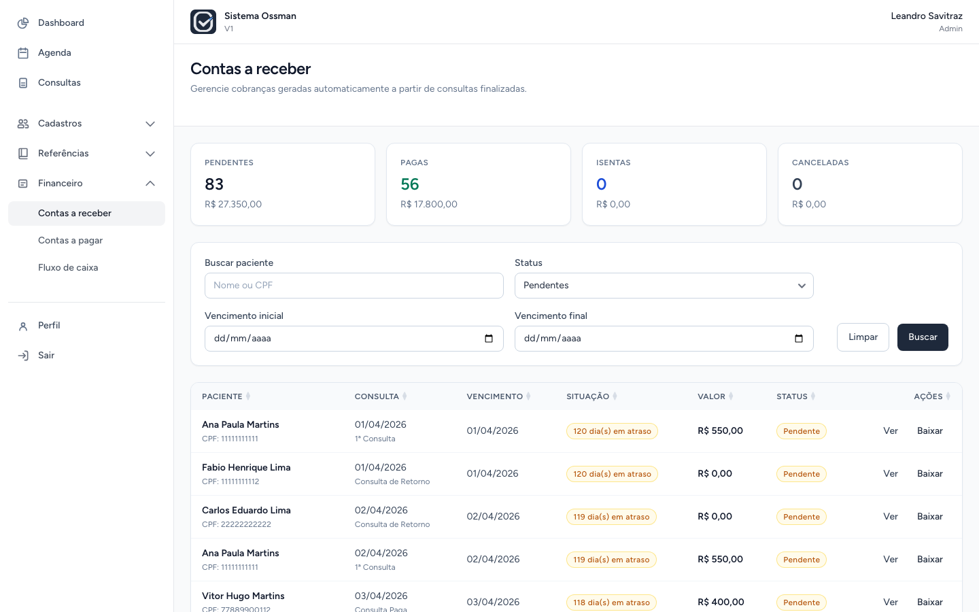Open Fluxo de caixa page
This screenshot has width=979, height=612.
68,268
